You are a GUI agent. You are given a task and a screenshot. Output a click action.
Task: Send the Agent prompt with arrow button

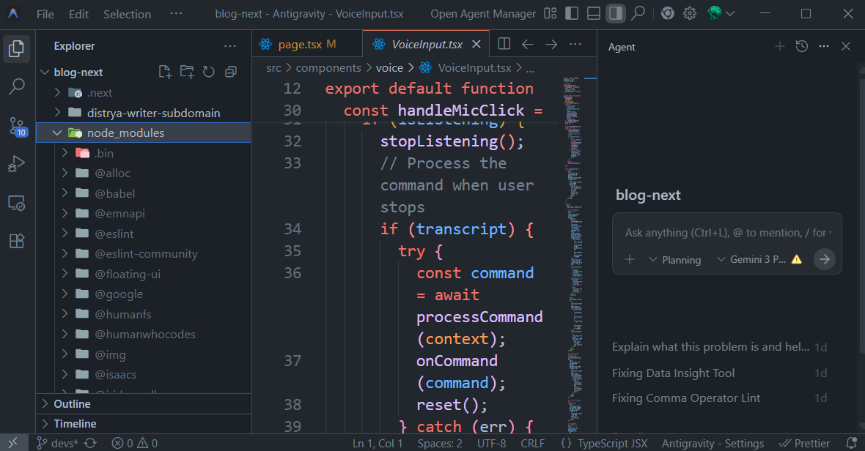(x=824, y=259)
